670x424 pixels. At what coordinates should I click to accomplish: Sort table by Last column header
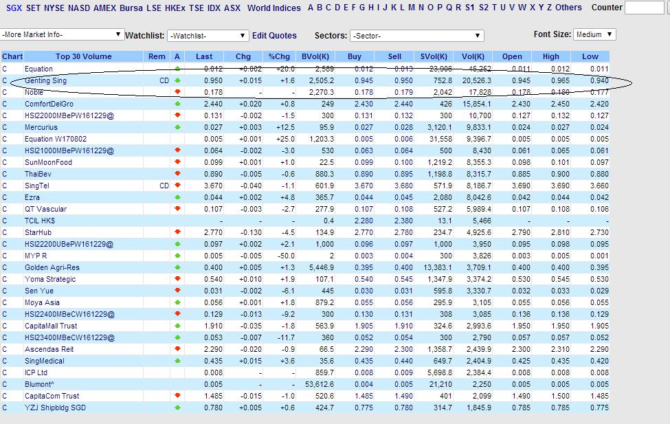(x=204, y=56)
